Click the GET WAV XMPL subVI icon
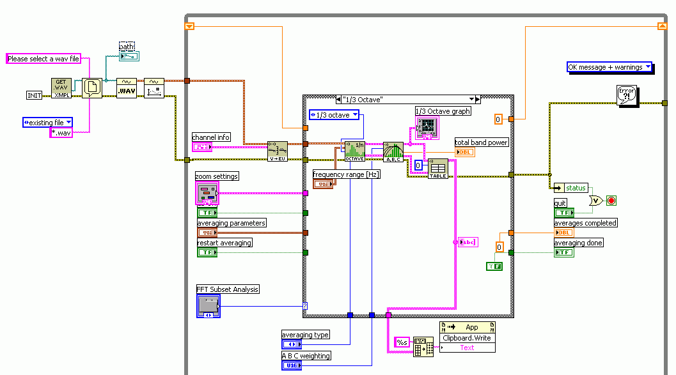This screenshot has width=676, height=375. click(61, 88)
